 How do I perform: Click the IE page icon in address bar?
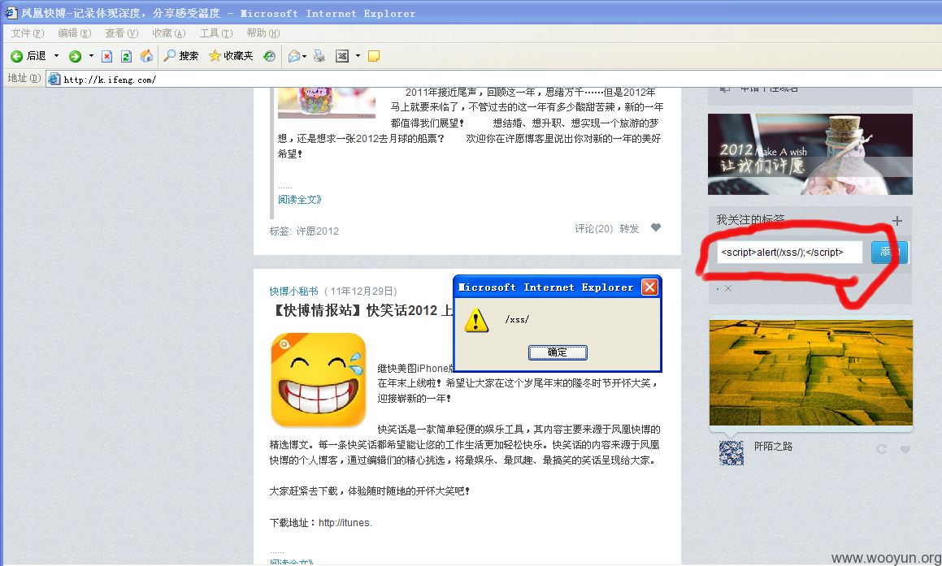click(x=54, y=80)
